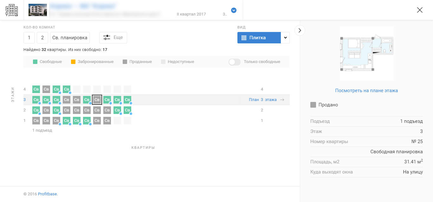Image resolution: width=433 pixels, height=202 pixels.
Task: Select the Св. планировка room filter
Action: point(70,38)
